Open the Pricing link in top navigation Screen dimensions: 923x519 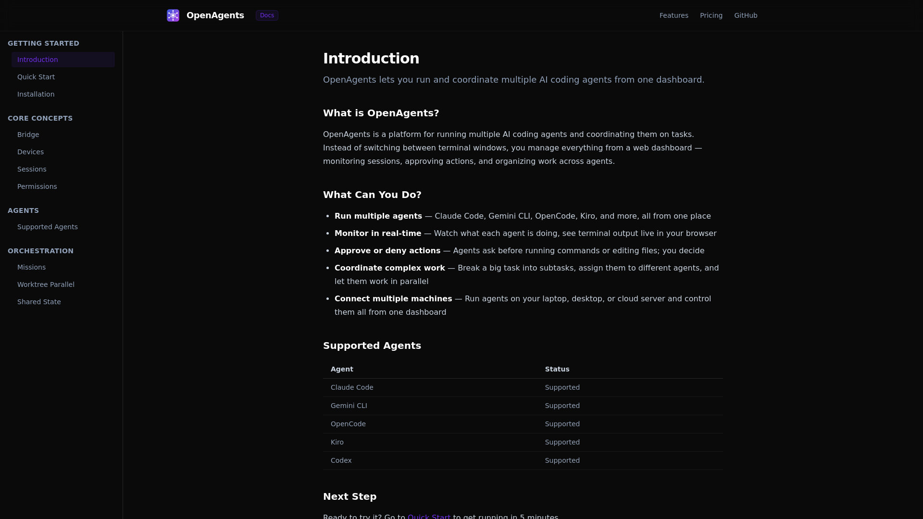pyautogui.click(x=711, y=15)
